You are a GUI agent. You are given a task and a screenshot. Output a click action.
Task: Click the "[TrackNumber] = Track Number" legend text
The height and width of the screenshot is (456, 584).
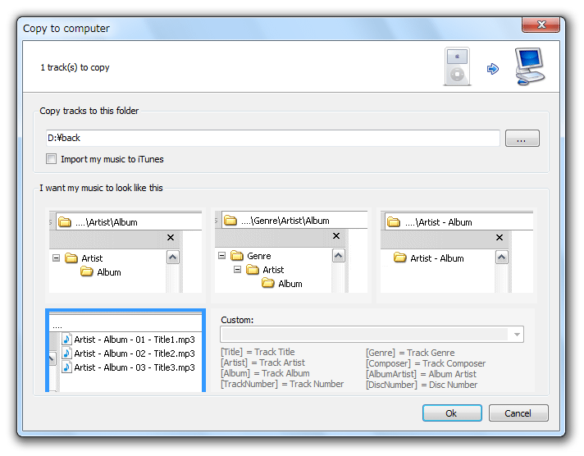282,384
